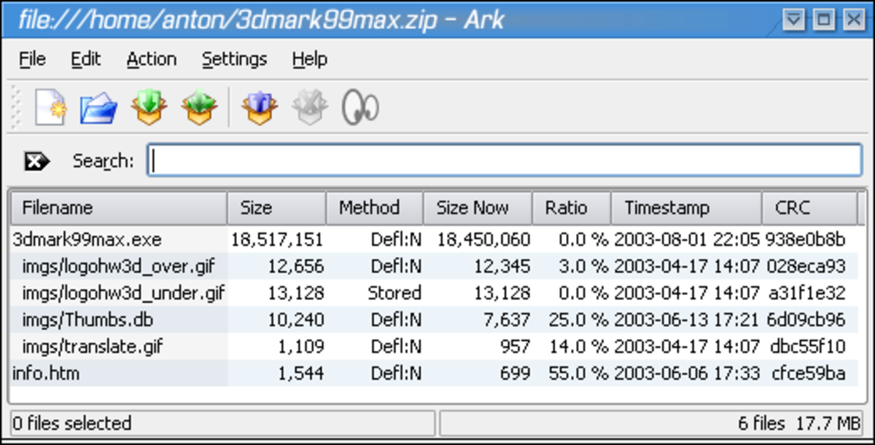Open the Settings menu
The width and height of the screenshot is (875, 445).
click(x=234, y=59)
